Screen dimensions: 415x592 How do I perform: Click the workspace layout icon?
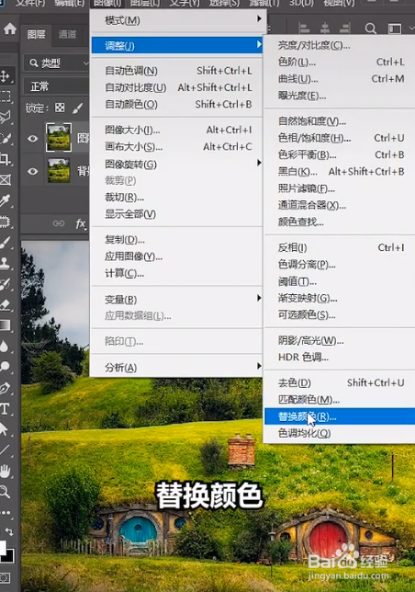394,28
